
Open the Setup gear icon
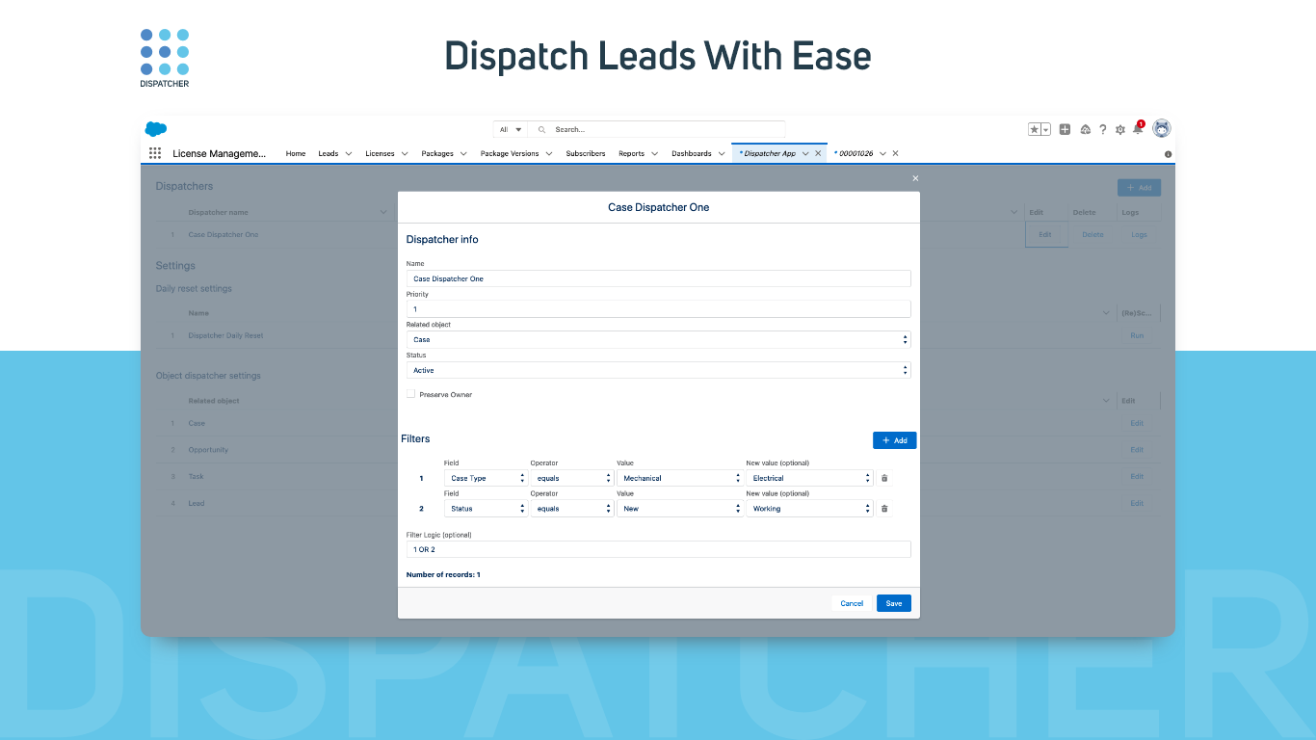pyautogui.click(x=1120, y=129)
